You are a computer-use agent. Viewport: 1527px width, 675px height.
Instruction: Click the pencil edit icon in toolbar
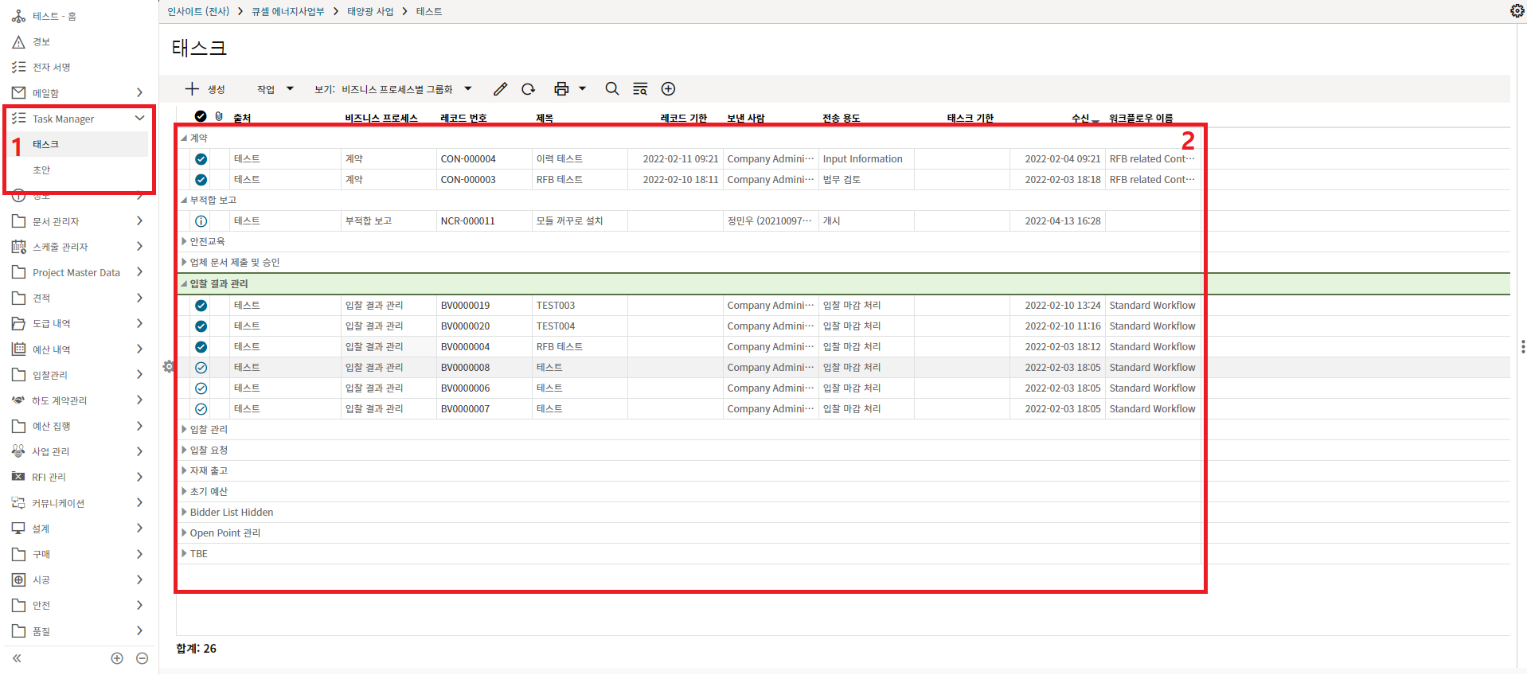[x=500, y=89]
